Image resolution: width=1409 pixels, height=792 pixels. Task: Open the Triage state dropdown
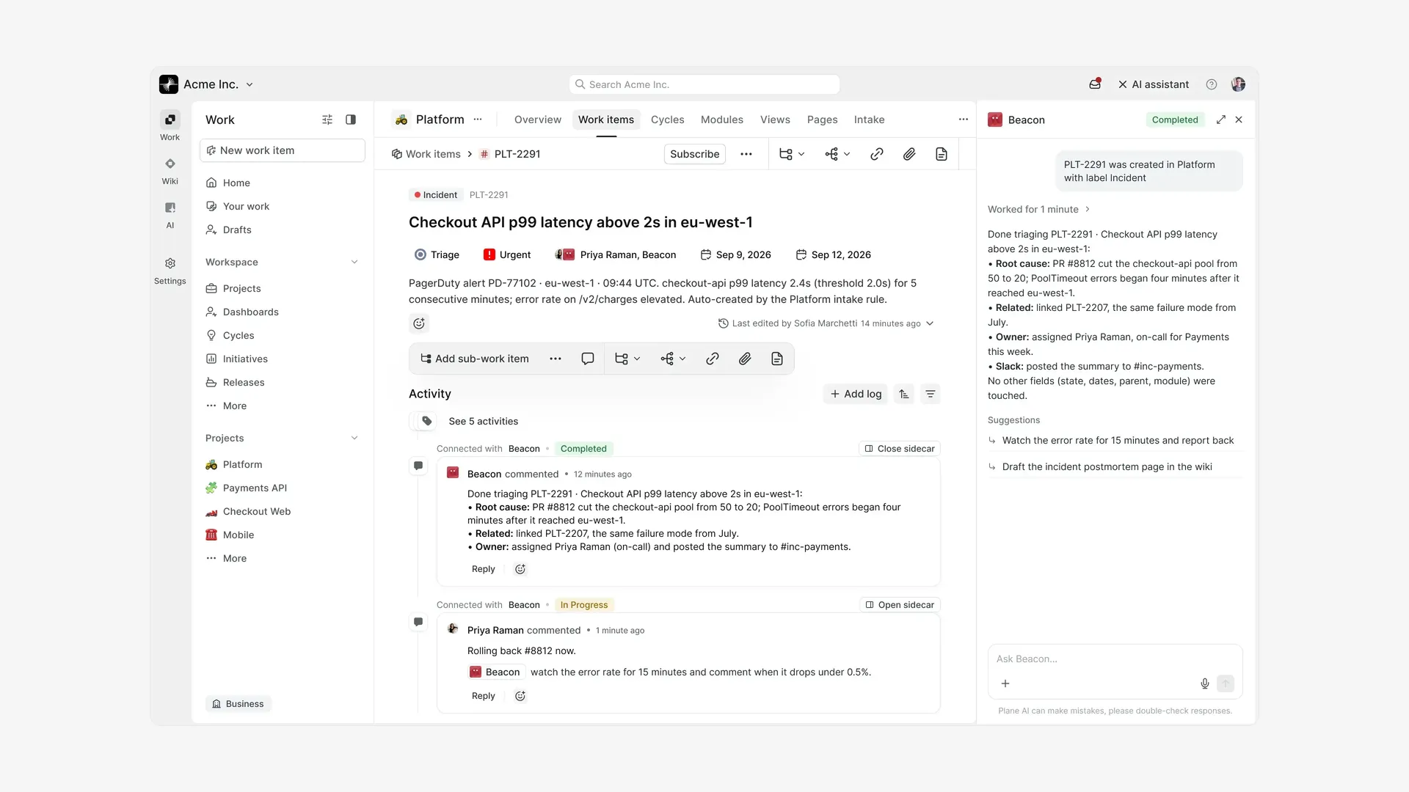pos(437,254)
